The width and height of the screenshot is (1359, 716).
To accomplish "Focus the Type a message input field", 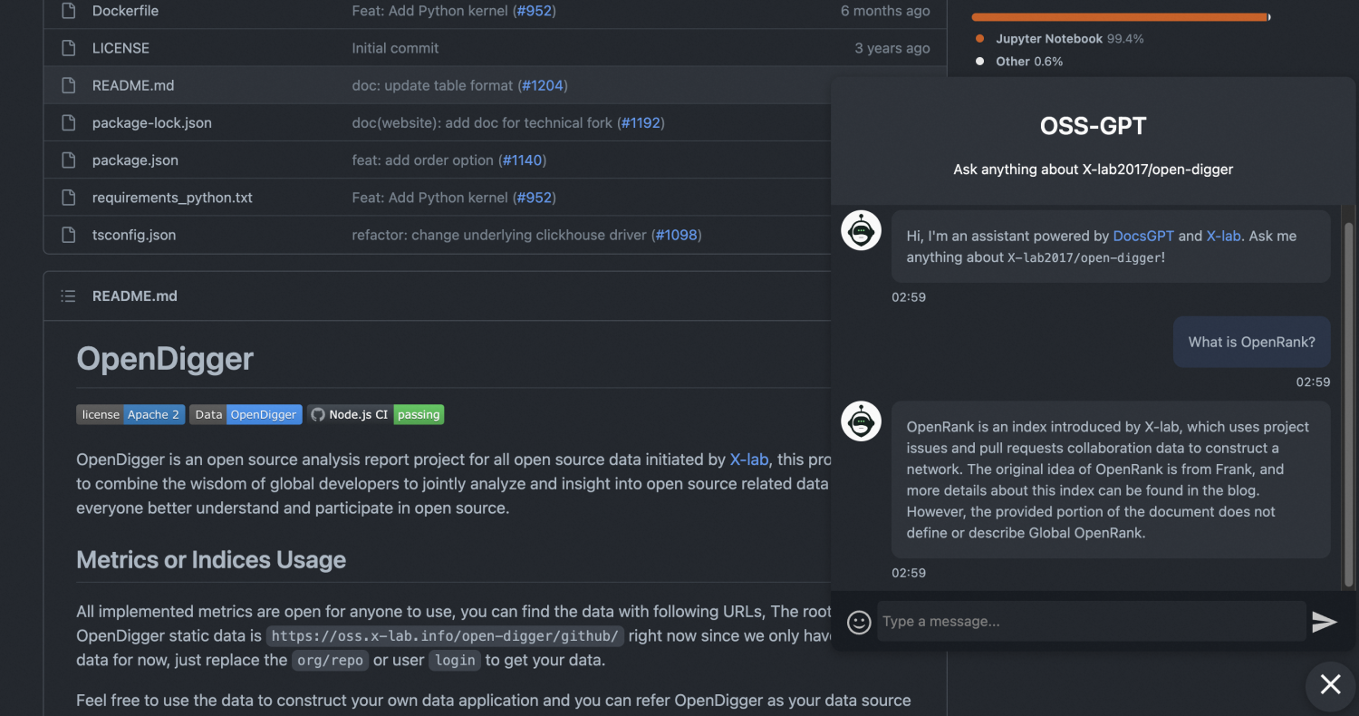I will click(x=1091, y=622).
